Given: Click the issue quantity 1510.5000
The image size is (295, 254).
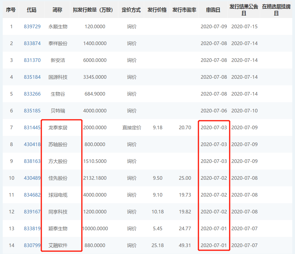Looking at the screenshot, I should pyautogui.click(x=95, y=161).
